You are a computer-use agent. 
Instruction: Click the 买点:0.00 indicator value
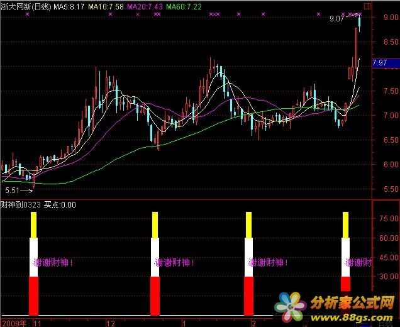[x=60, y=205]
